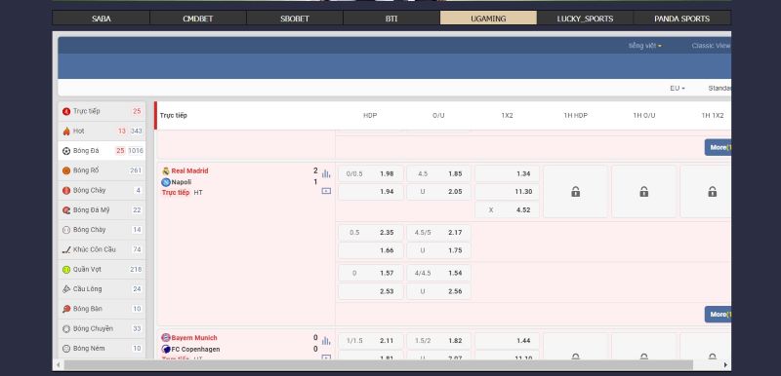Select Cầu Lông badminton icon in sidebar

coord(66,289)
